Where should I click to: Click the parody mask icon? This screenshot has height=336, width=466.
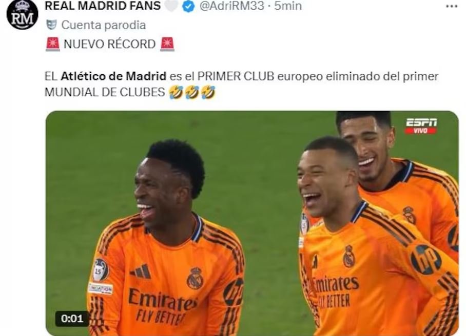click(x=51, y=25)
